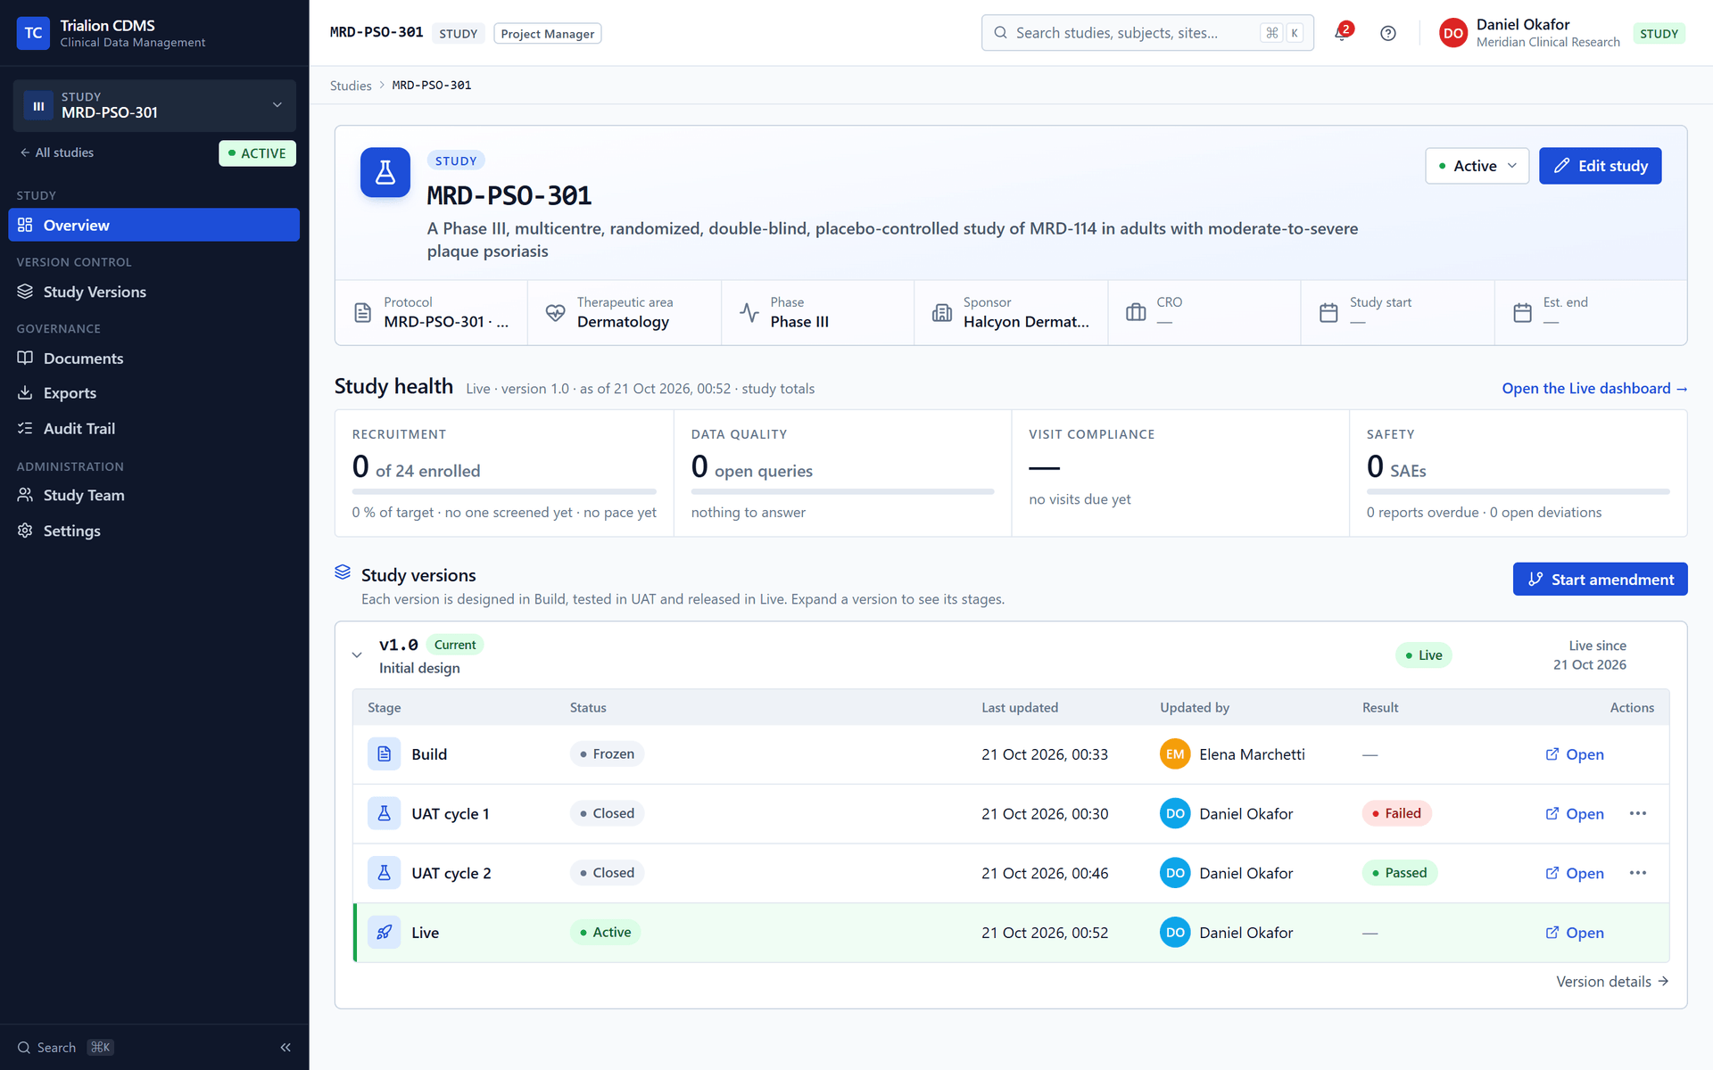Click the Protocol document icon
Screen dimensions: 1713x1070
[362, 313]
